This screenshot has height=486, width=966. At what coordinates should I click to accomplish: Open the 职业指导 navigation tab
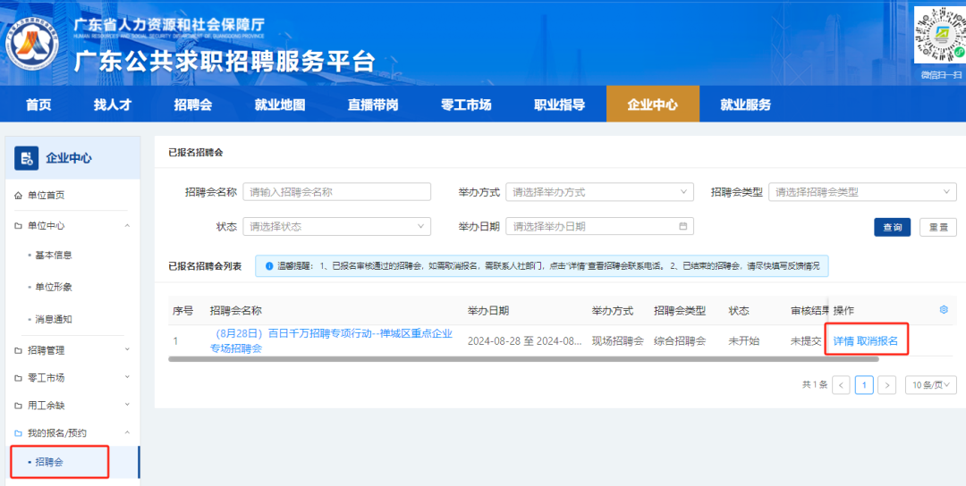559,104
